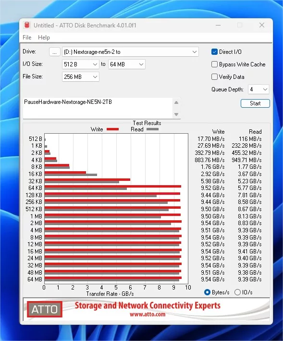
Task: Click the description box scroll down arrow
Action: 176,114
